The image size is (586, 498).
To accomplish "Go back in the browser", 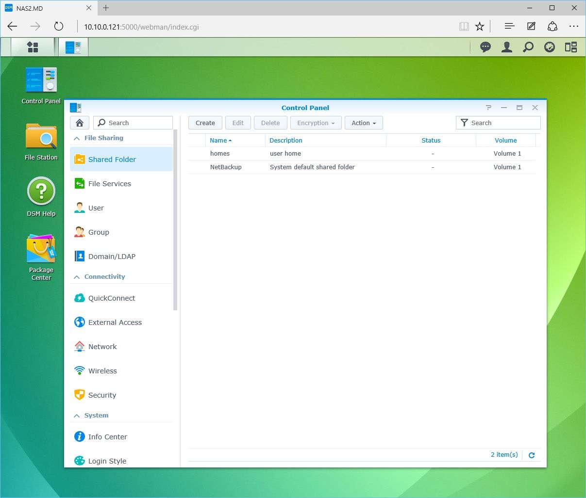I will [13, 27].
